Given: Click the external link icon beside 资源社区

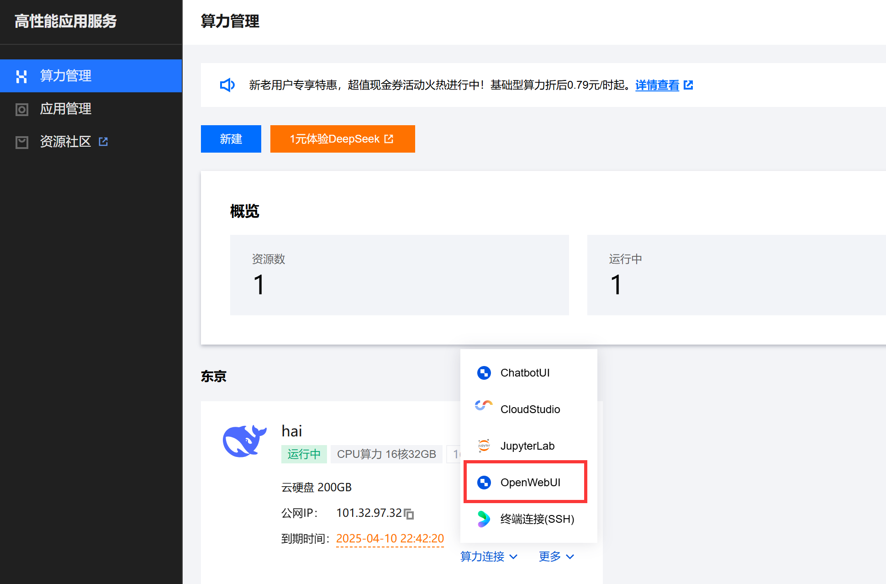Looking at the screenshot, I should coord(103,142).
